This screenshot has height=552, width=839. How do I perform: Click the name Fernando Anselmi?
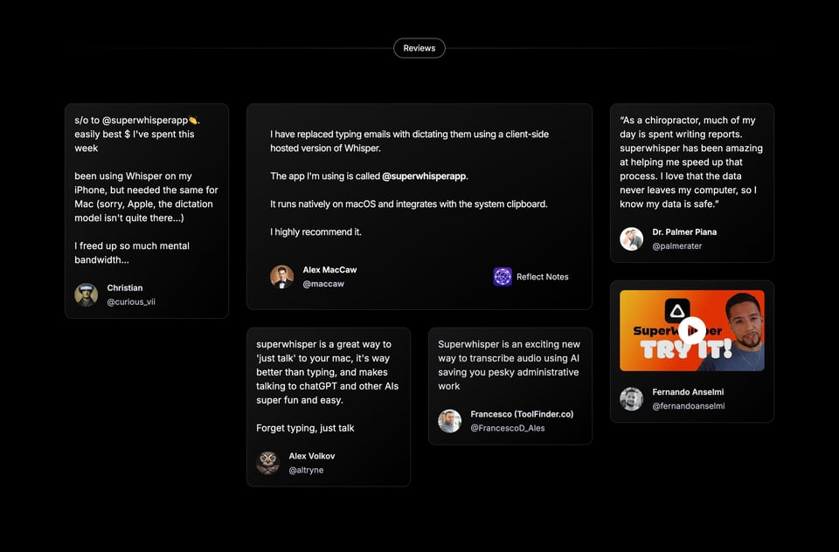point(688,392)
